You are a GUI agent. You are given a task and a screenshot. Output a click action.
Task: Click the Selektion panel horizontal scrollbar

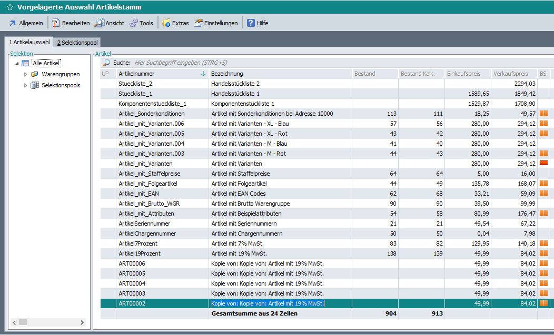click(x=47, y=322)
